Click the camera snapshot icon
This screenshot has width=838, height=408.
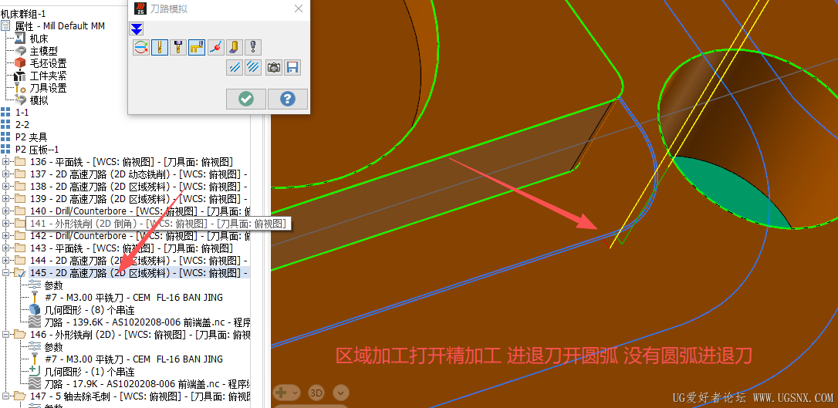(x=274, y=67)
